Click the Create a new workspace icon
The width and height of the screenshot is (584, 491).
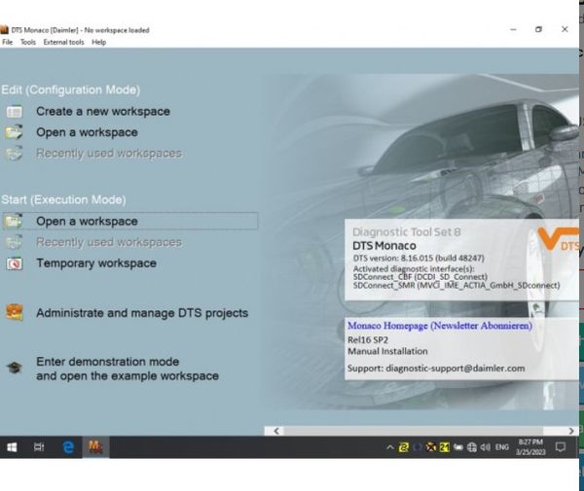click(15, 112)
